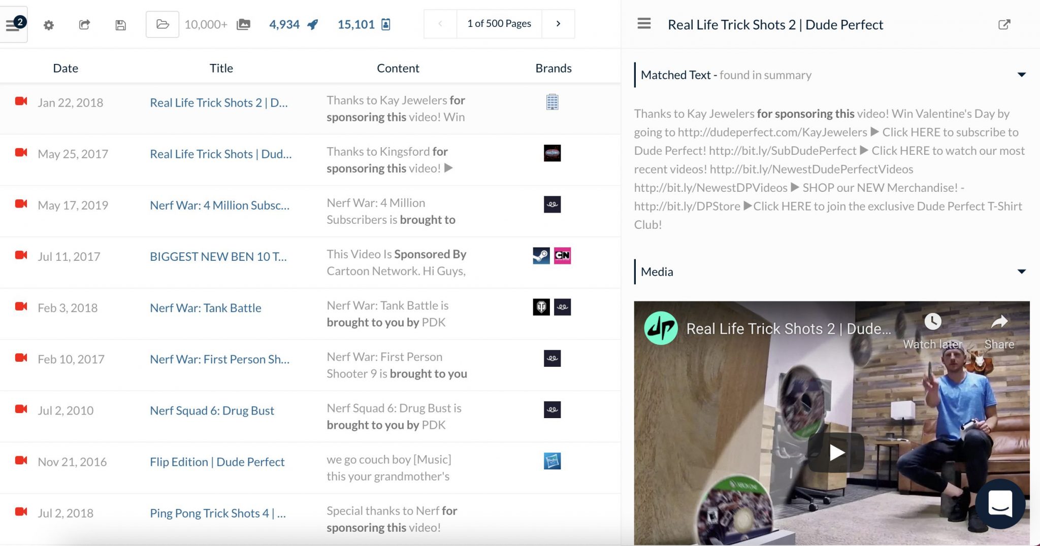1040x546 pixels.
Task: Open the chat support bubble
Action: [1000, 504]
